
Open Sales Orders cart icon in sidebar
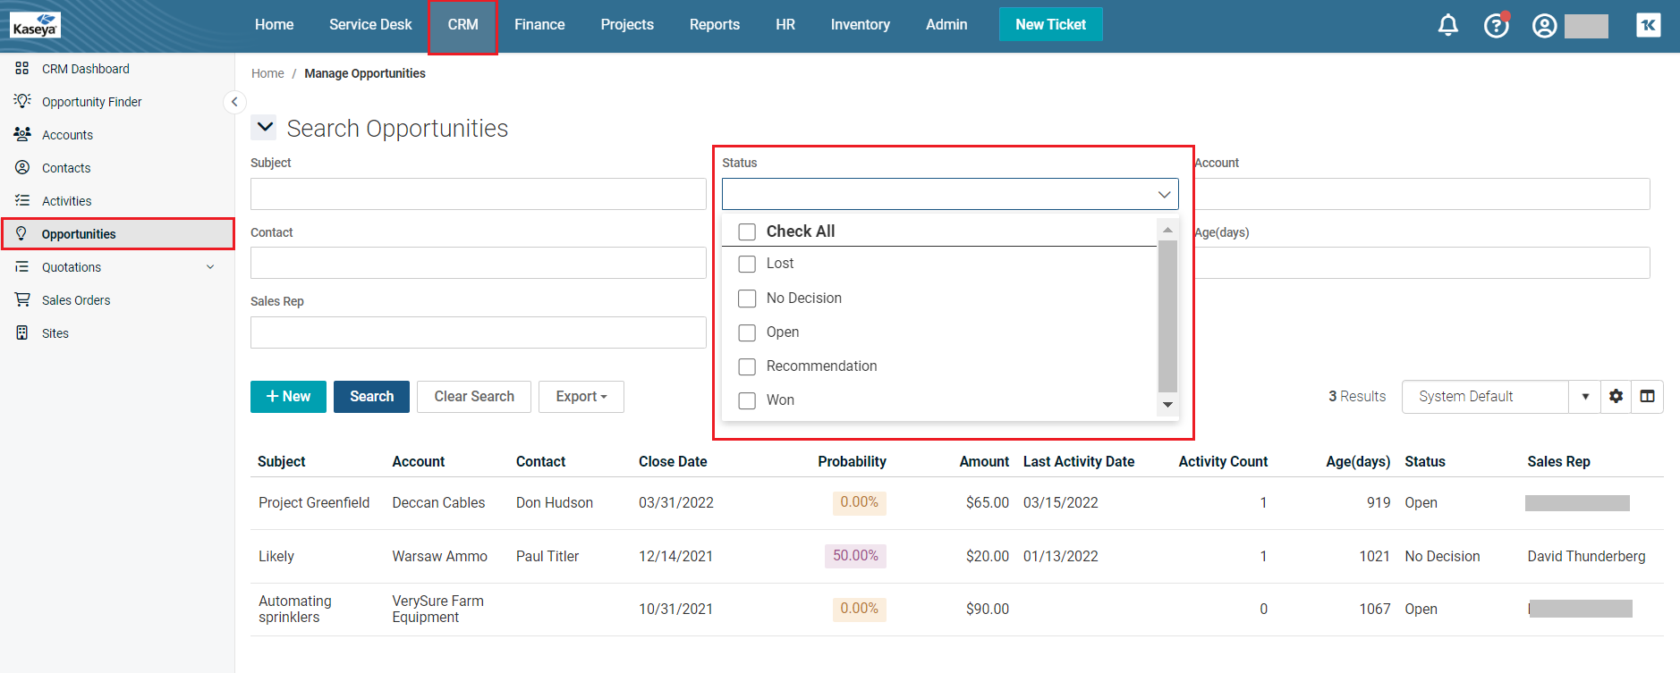click(x=22, y=299)
